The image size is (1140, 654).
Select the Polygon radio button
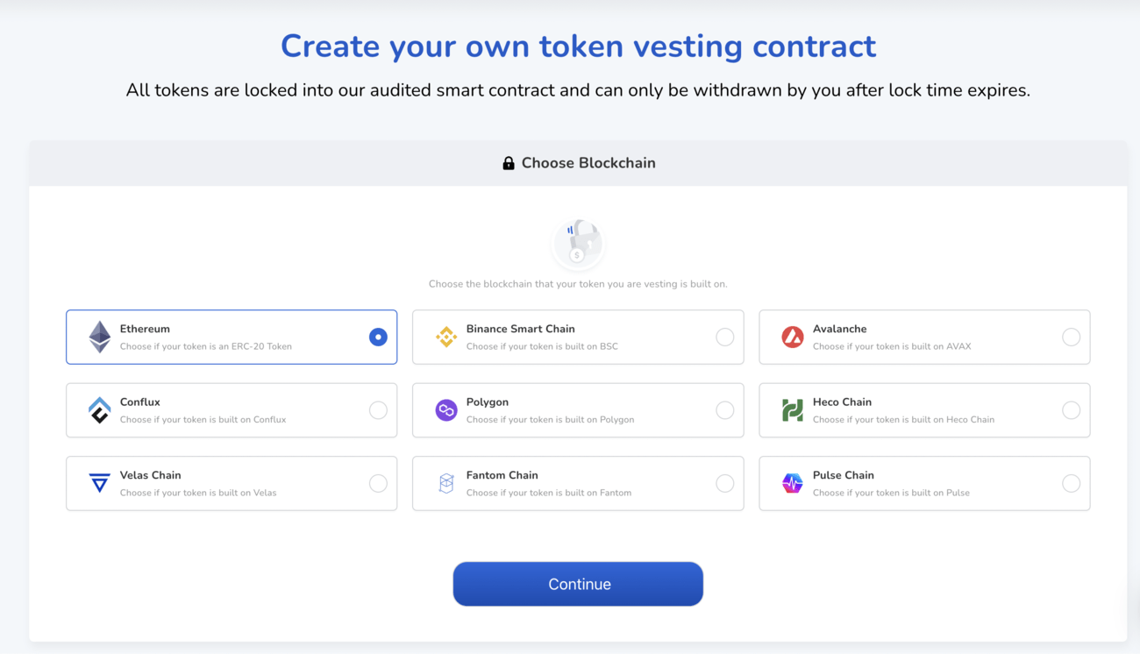(x=724, y=410)
